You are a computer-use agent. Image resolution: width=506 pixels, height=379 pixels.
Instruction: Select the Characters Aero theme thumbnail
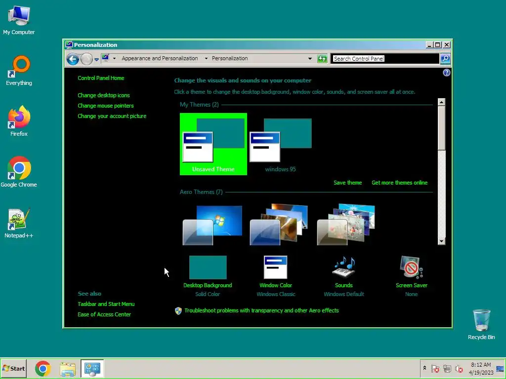click(x=346, y=225)
